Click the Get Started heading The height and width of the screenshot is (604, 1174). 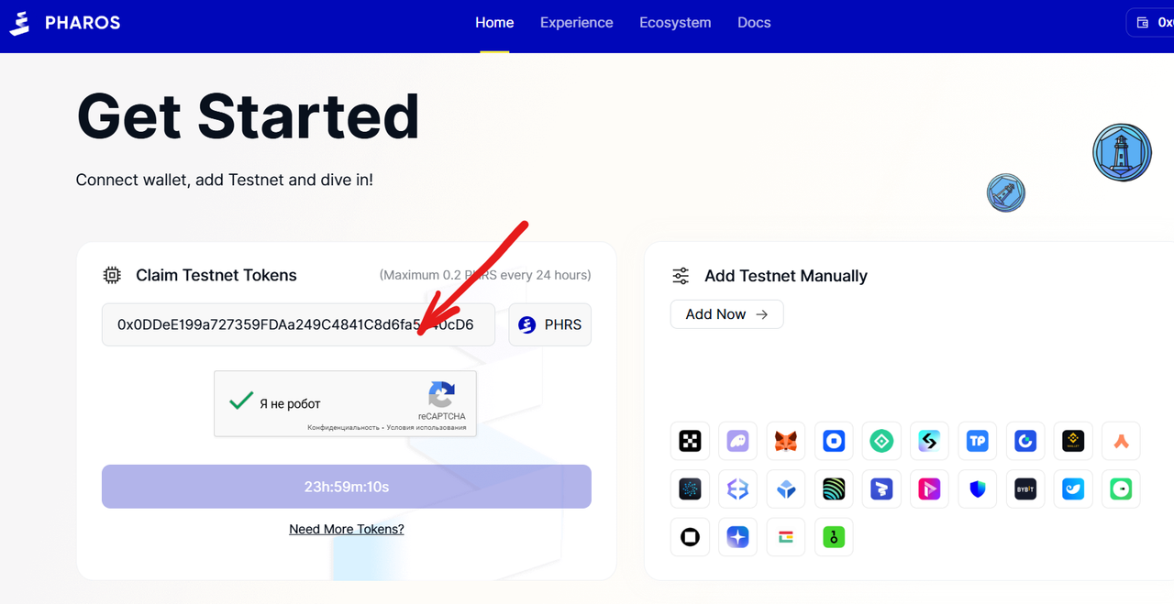tap(248, 116)
